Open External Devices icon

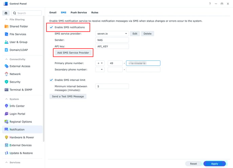6,145
